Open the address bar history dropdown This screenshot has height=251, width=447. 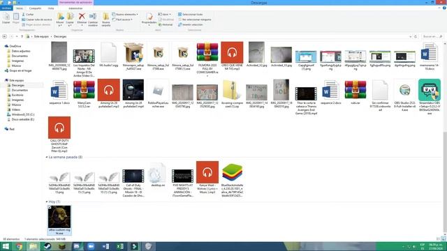(411, 36)
